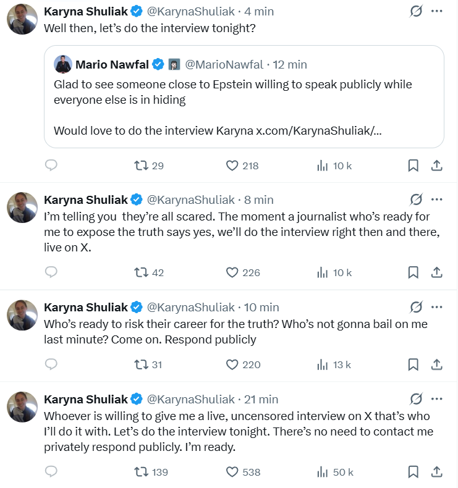Image resolution: width=458 pixels, height=488 pixels.
Task: Reply to the 'Well then, let's do the interview tonight?' post
Action: pyautogui.click(x=51, y=166)
